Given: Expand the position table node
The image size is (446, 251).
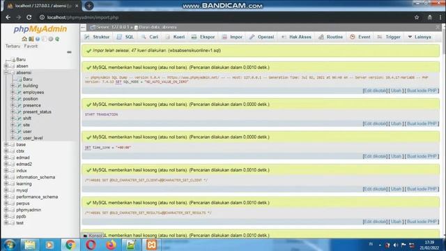Looking at the screenshot, I should click(x=13, y=99).
